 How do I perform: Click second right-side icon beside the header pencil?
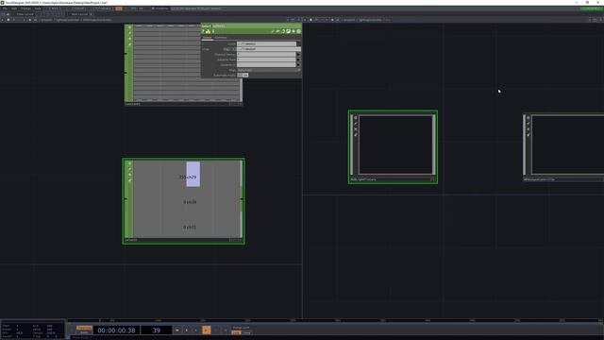pos(277,31)
